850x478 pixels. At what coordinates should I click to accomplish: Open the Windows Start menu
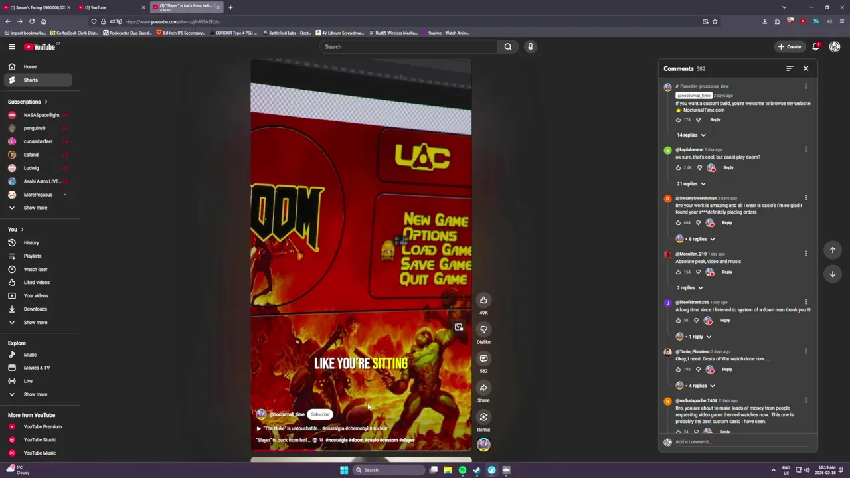click(344, 470)
